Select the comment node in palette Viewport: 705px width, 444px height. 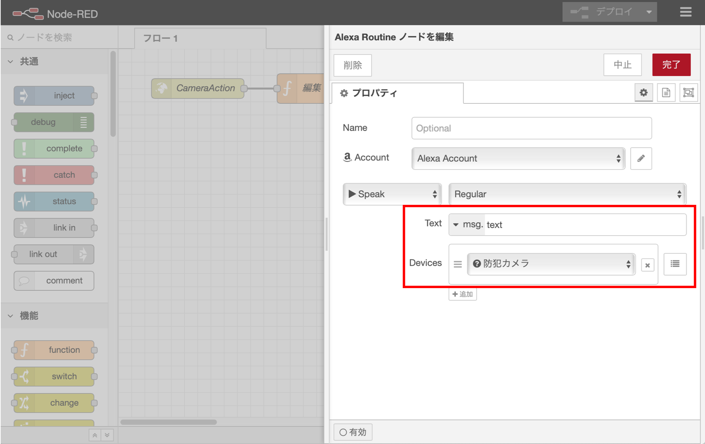[x=54, y=281]
